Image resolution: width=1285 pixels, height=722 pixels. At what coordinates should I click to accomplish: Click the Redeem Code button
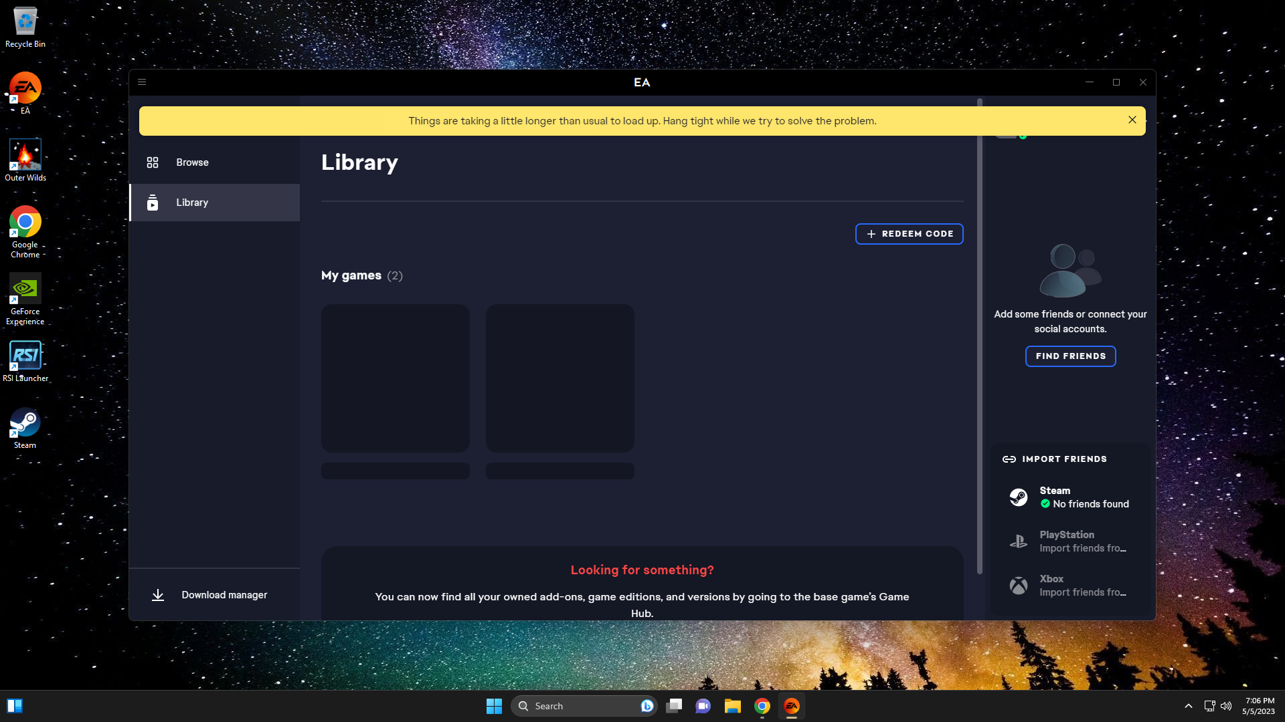click(x=909, y=234)
